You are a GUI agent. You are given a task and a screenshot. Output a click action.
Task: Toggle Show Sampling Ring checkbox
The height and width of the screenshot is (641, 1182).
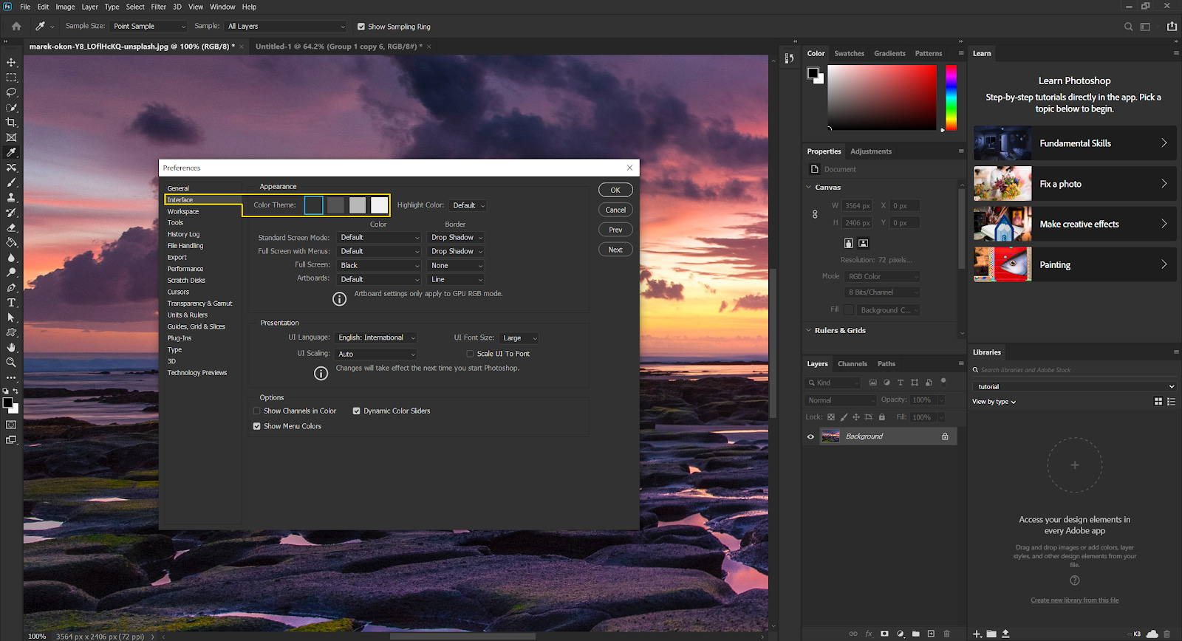pos(361,27)
